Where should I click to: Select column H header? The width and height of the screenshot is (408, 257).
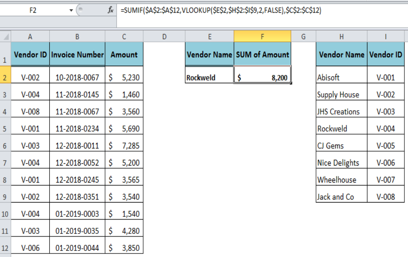click(x=341, y=37)
